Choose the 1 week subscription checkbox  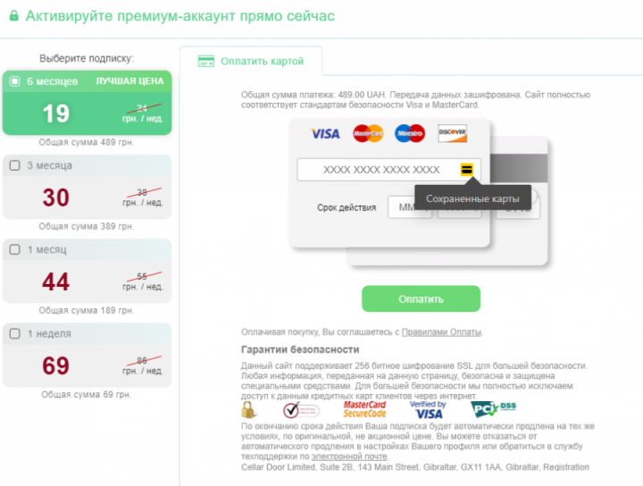click(x=14, y=333)
